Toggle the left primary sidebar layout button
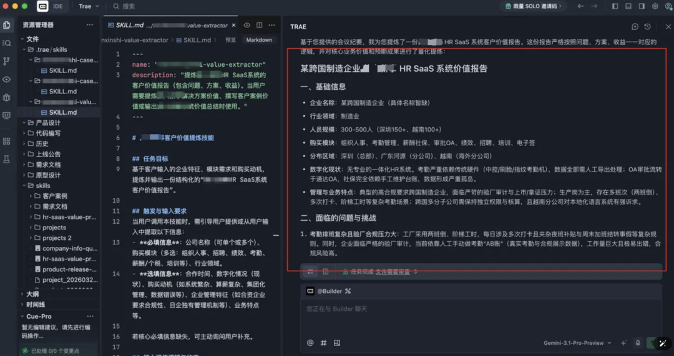 point(615,6)
